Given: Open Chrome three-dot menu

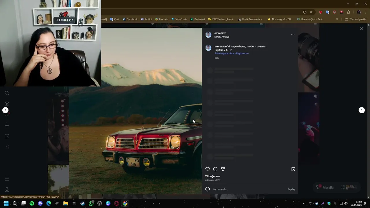Looking at the screenshot, I should click(366, 12).
